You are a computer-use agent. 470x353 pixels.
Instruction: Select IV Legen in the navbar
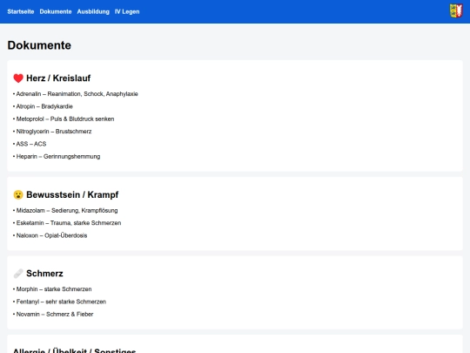coord(127,11)
